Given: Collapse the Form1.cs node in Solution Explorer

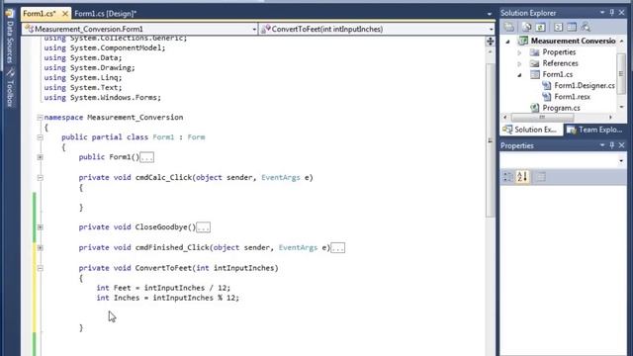Looking at the screenshot, I should [x=519, y=75].
